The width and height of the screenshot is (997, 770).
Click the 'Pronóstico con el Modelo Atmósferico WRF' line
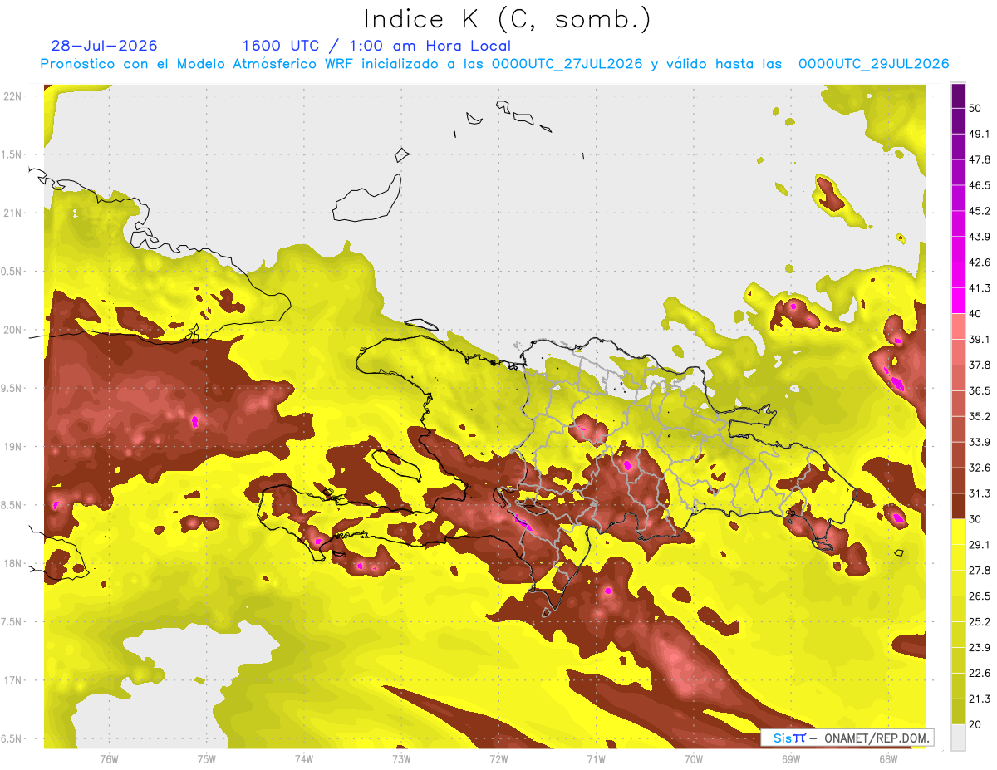click(494, 64)
